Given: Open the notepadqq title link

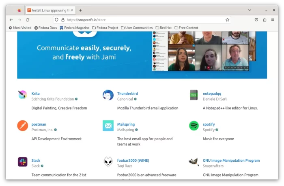Looking at the screenshot, I should tap(212, 94).
